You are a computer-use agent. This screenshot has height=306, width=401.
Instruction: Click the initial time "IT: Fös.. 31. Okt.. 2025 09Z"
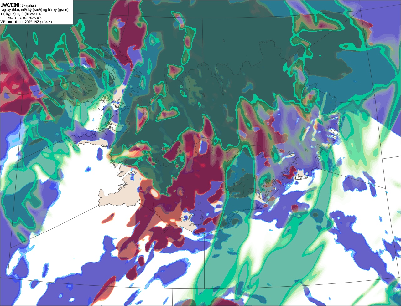(22, 18)
